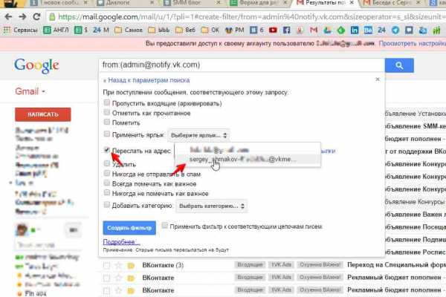Open the Behance bookmark icon

368,30
